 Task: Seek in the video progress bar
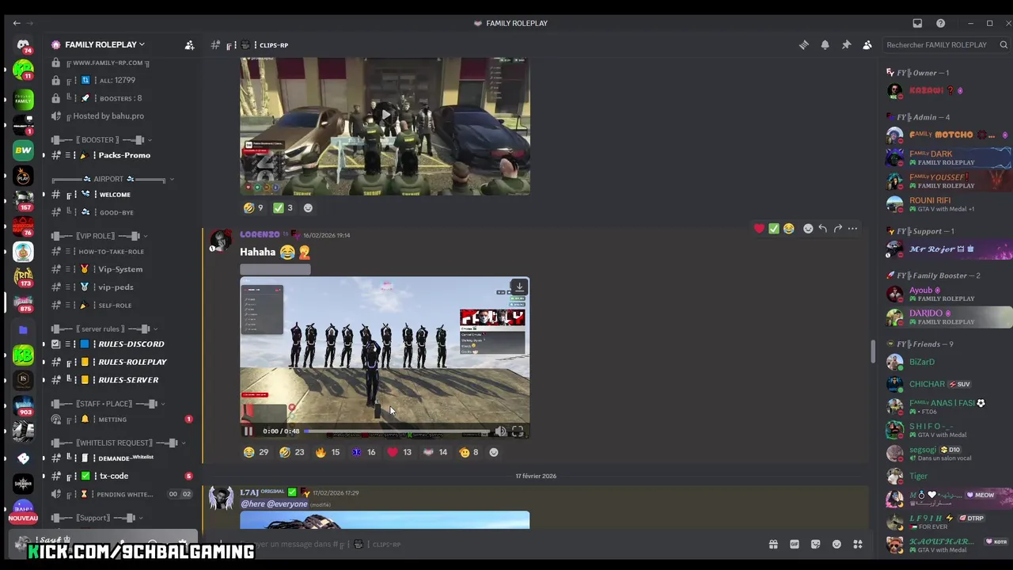tap(397, 431)
